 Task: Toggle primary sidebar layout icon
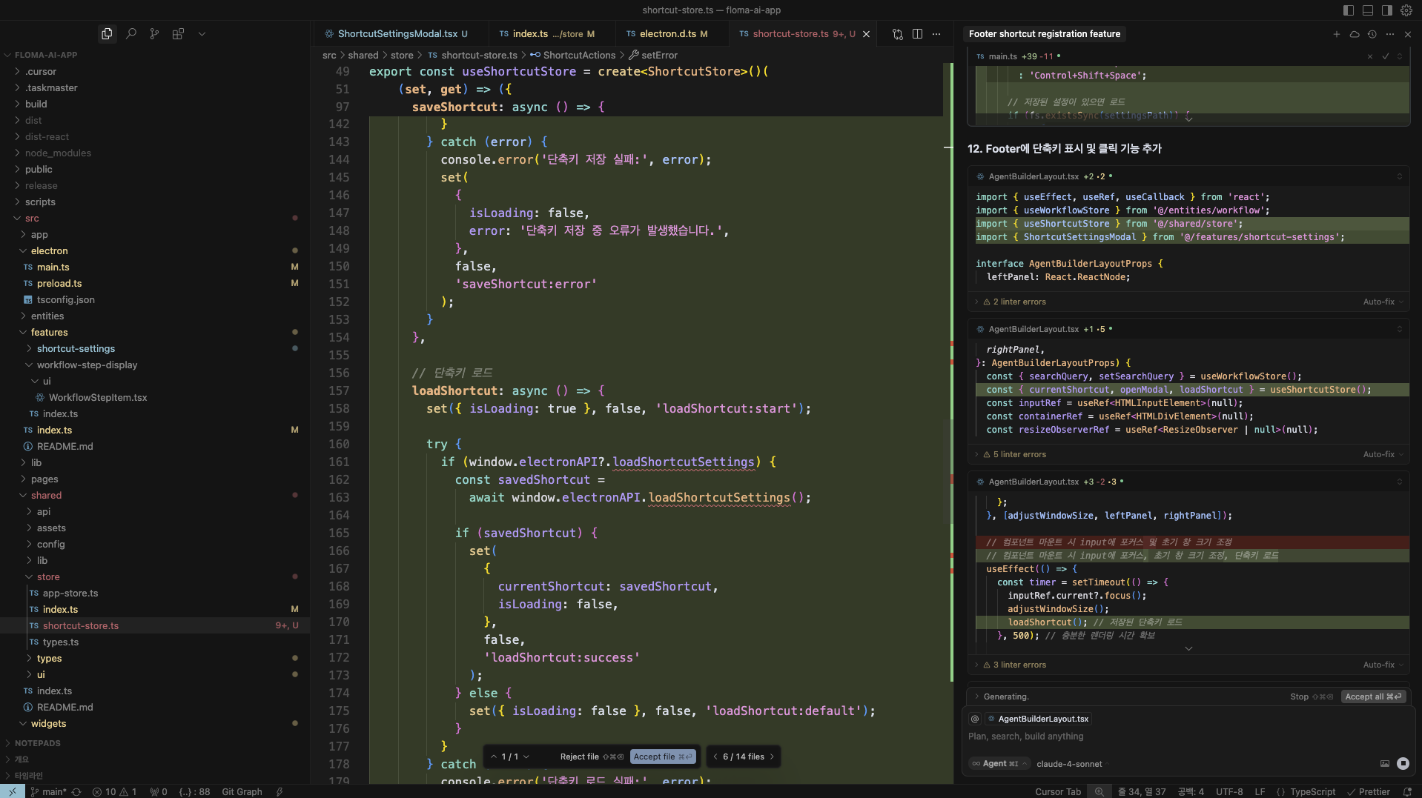pos(1349,10)
